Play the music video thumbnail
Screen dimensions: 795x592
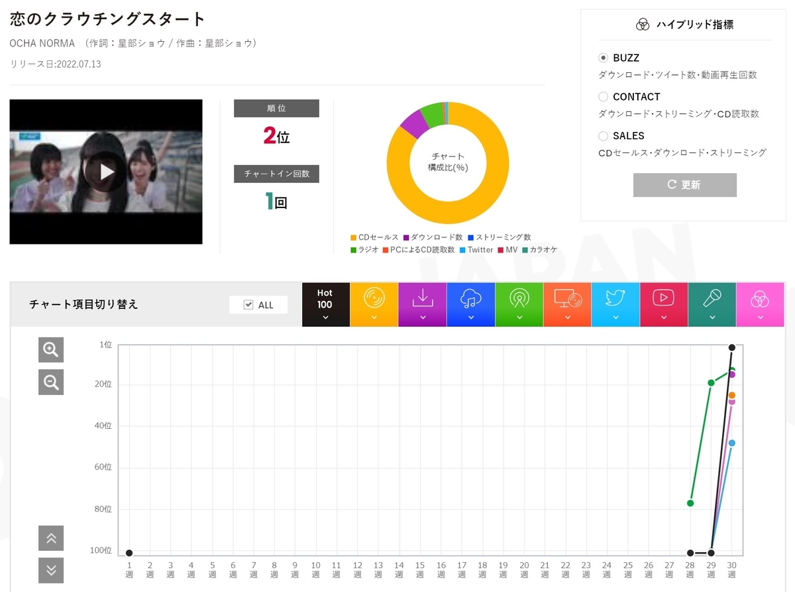(x=106, y=172)
